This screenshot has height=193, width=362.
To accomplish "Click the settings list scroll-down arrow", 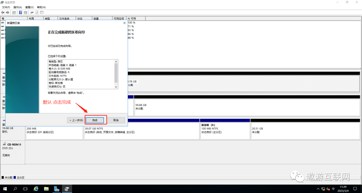I will (x=116, y=87).
